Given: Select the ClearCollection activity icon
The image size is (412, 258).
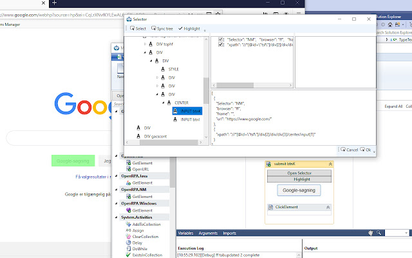Looking at the screenshot, I should click(x=128, y=237).
